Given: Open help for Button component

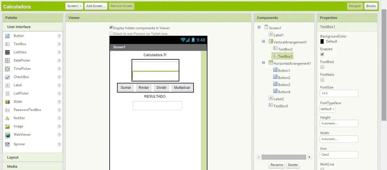Looking at the screenshot, I should [59, 36].
